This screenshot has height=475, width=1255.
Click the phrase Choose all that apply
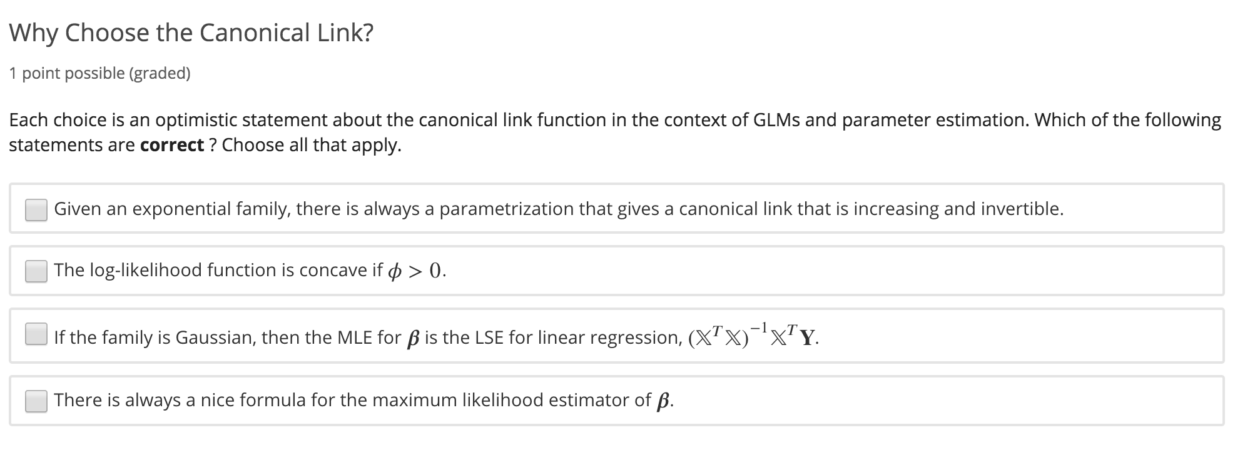pos(307,144)
